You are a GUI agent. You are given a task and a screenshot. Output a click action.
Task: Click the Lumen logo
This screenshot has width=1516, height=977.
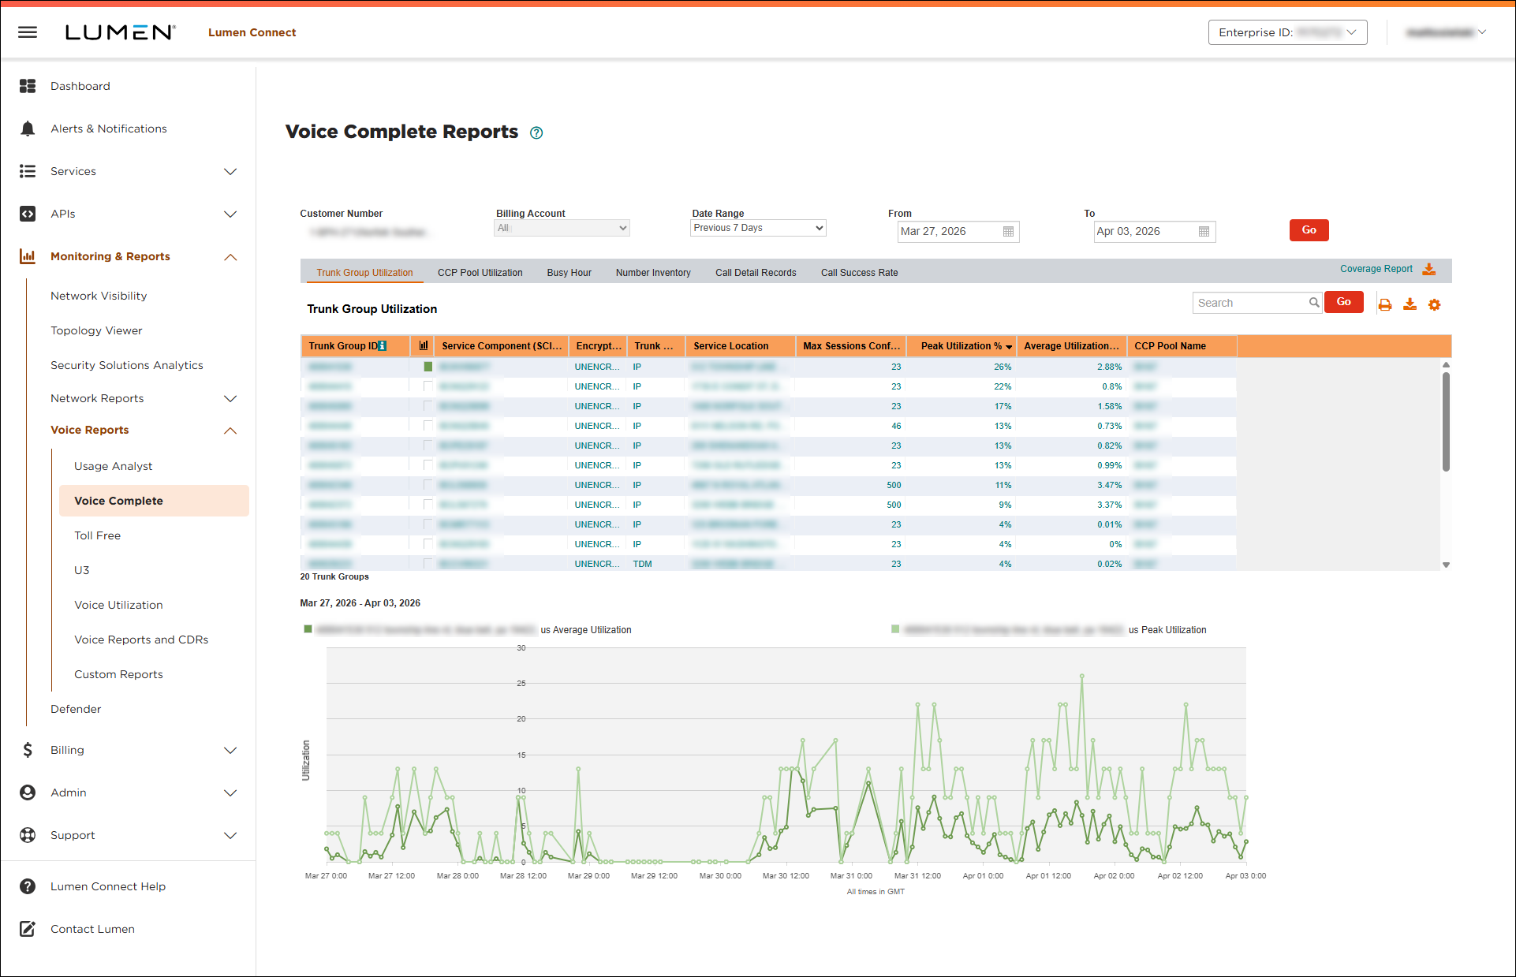(x=120, y=32)
